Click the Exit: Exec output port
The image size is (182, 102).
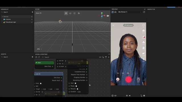[x=61, y=78]
